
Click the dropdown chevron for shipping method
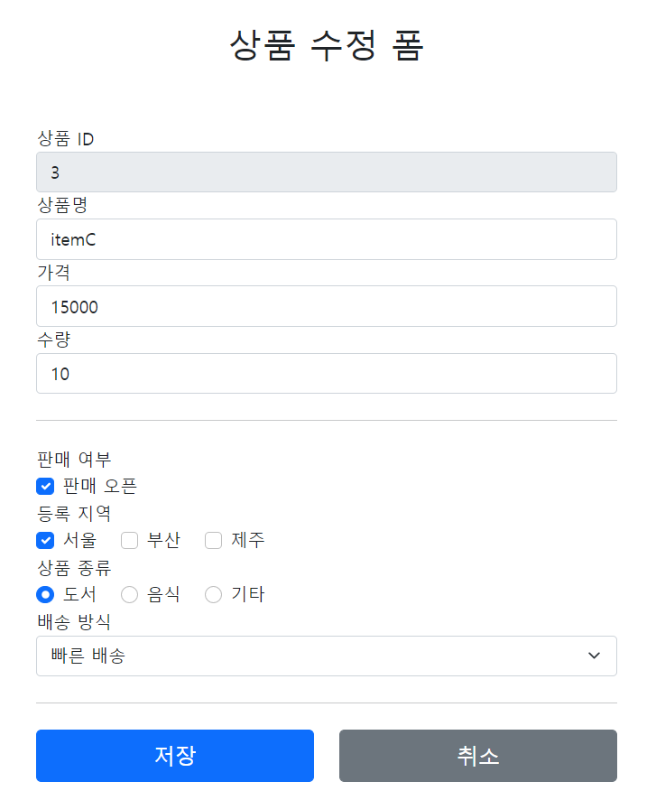pos(595,656)
